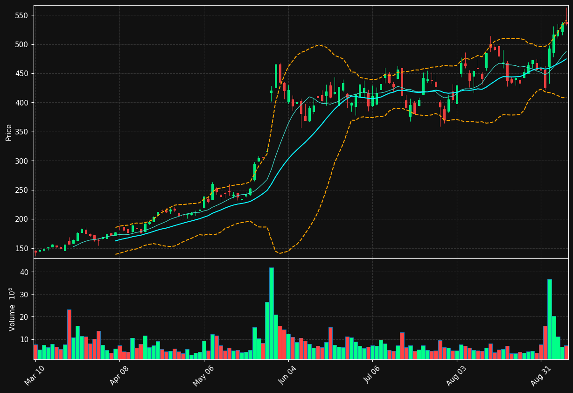
Task: Click the 'Aug 31' date axis label
Action: (x=541, y=375)
